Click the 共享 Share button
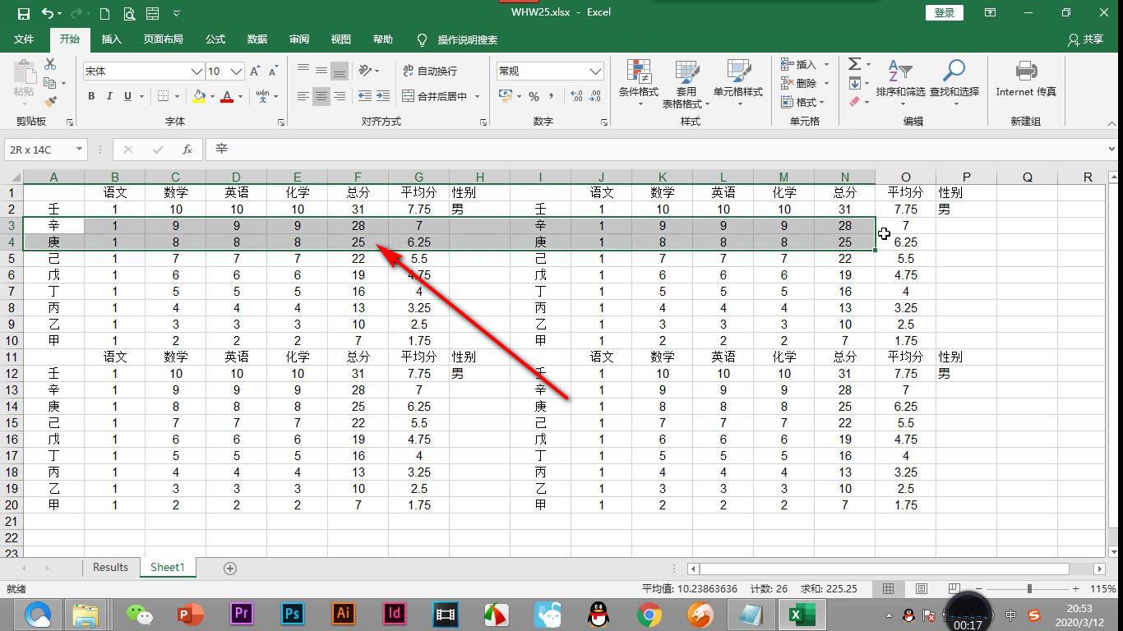This screenshot has height=631, width=1123. pos(1085,39)
